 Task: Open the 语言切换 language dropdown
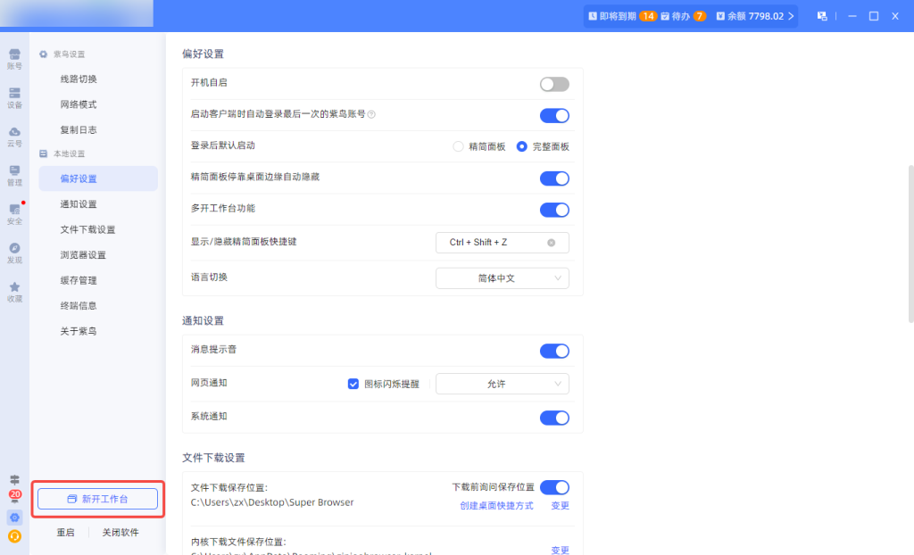click(502, 278)
